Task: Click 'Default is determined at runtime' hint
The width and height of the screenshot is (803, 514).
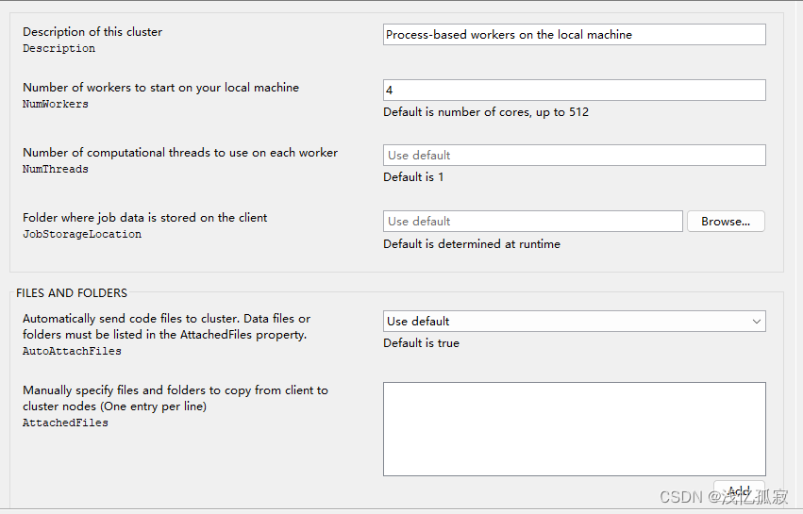Action: pos(471,244)
